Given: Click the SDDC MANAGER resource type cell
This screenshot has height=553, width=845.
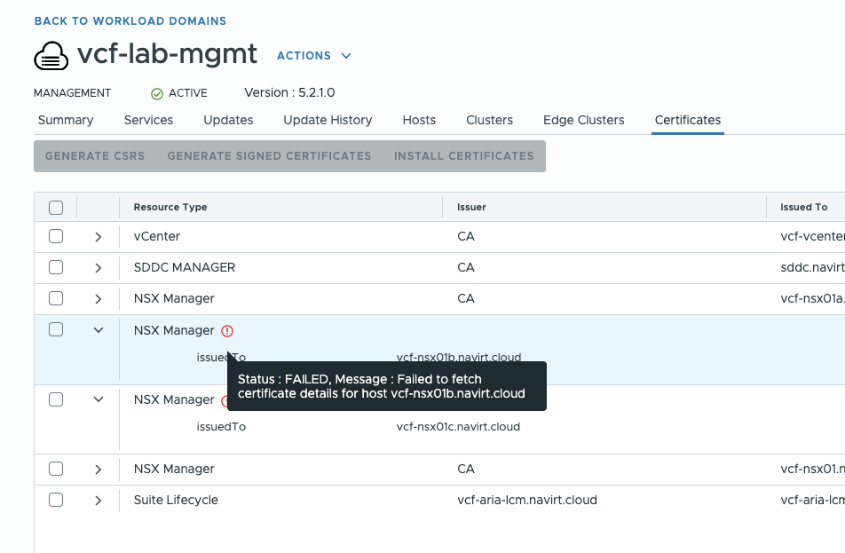Looking at the screenshot, I should coord(185,267).
